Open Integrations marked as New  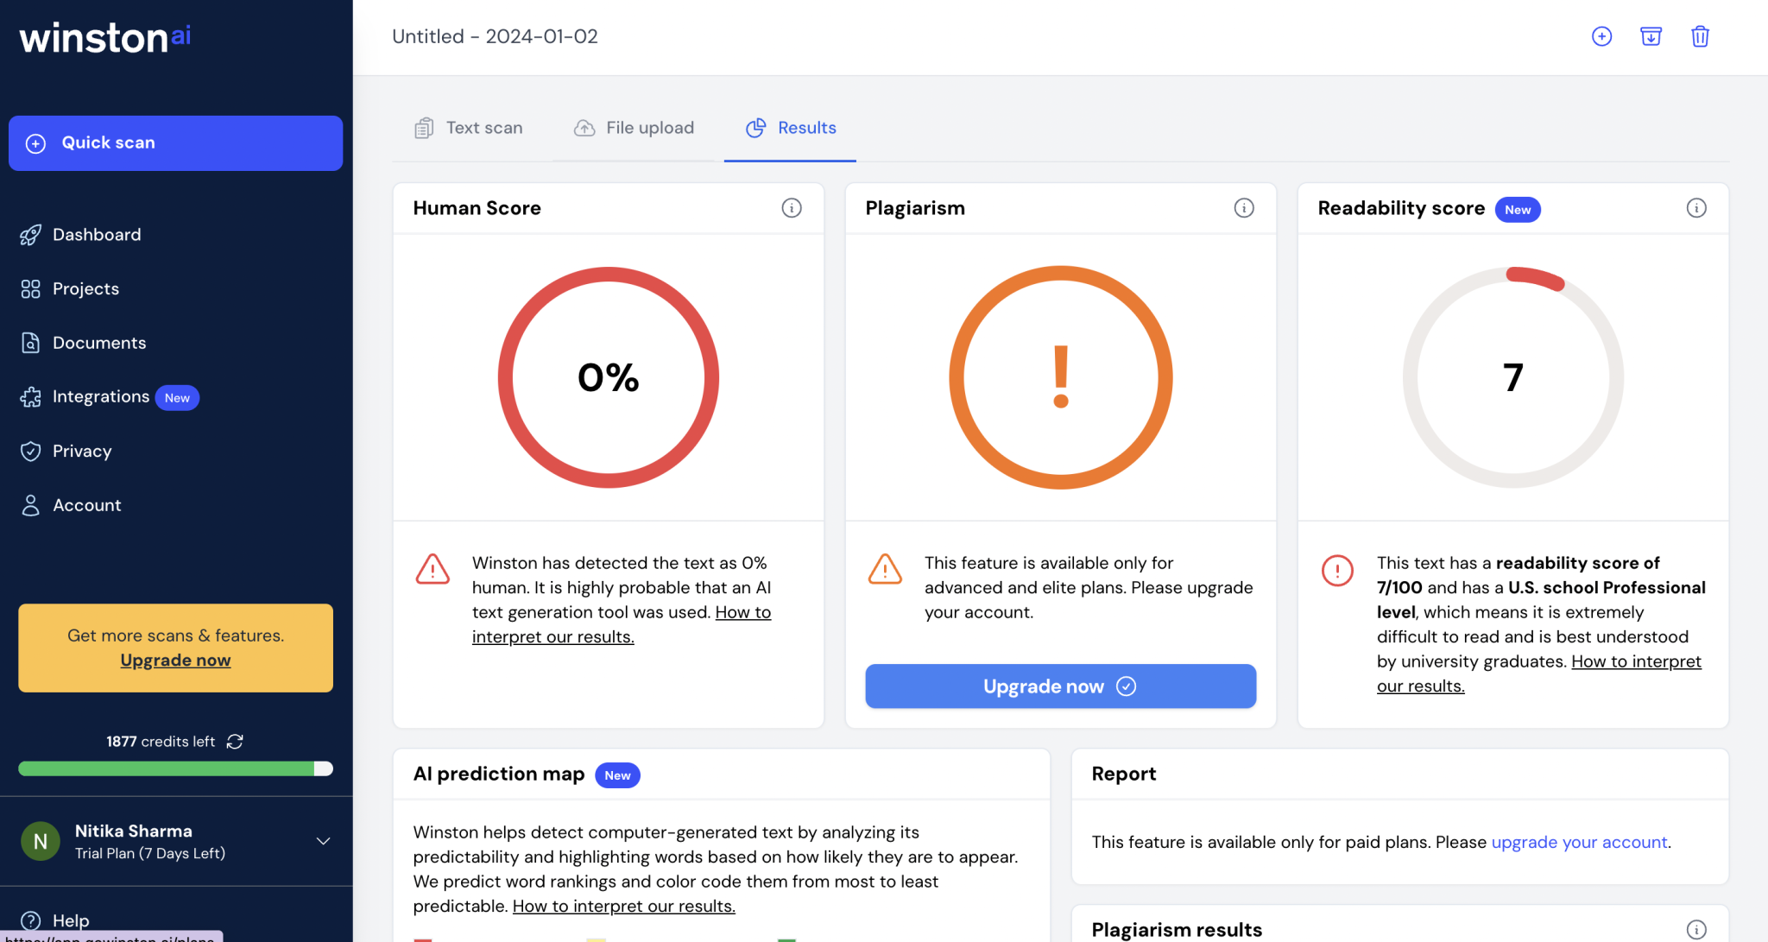pos(102,396)
